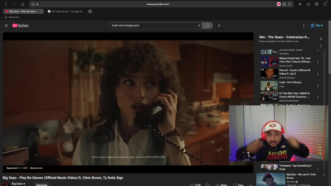The width and height of the screenshot is (331, 186).
Task: Reload the page in the browser
Action: (290, 4)
